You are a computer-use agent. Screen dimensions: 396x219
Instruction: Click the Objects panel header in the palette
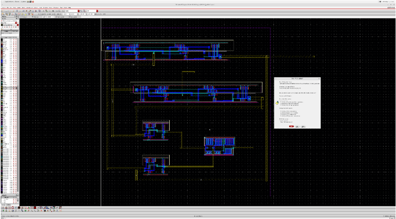[10, 195]
